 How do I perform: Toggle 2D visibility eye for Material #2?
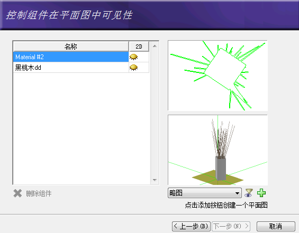click(x=133, y=57)
